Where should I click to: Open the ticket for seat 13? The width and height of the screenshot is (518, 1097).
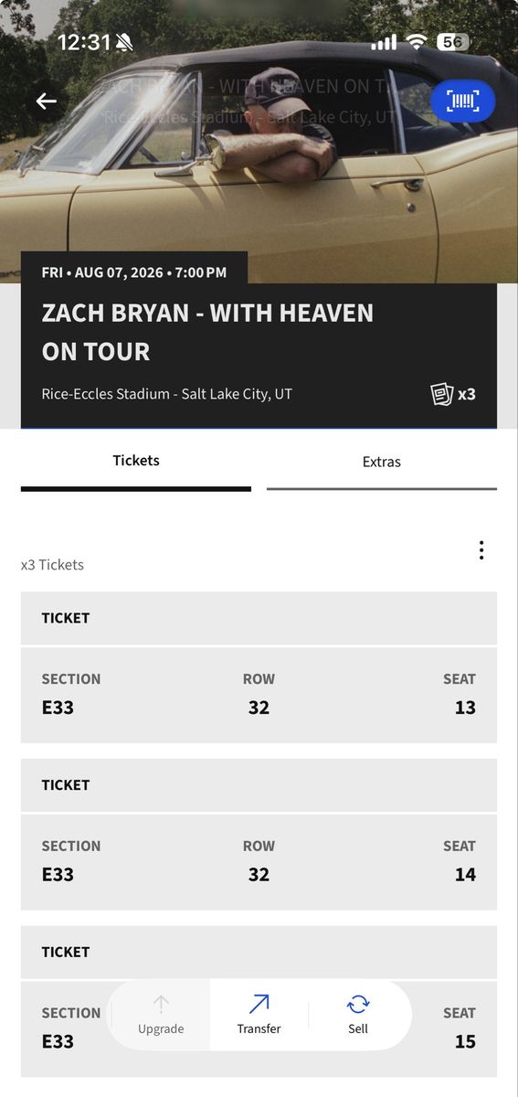click(x=259, y=694)
